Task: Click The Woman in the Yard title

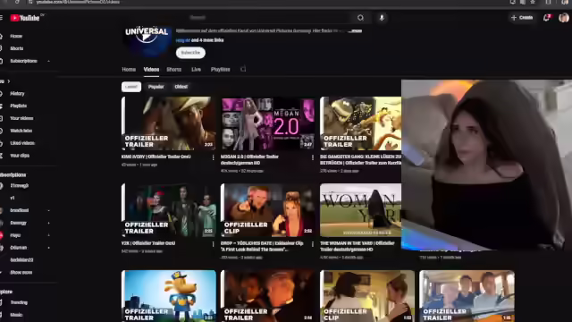Action: [357, 246]
